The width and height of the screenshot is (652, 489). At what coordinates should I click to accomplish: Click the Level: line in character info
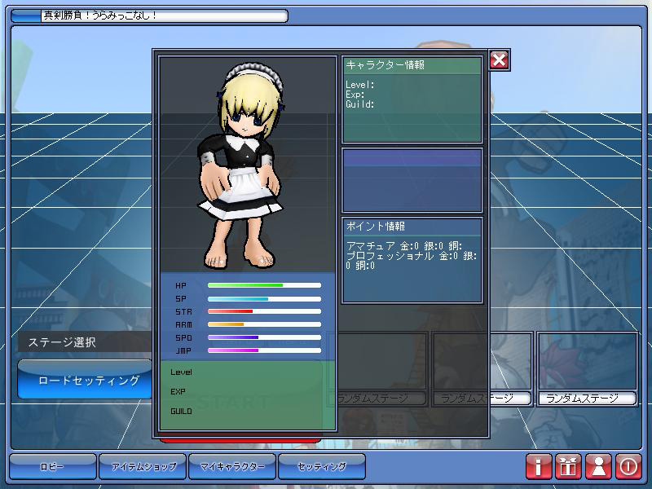360,85
